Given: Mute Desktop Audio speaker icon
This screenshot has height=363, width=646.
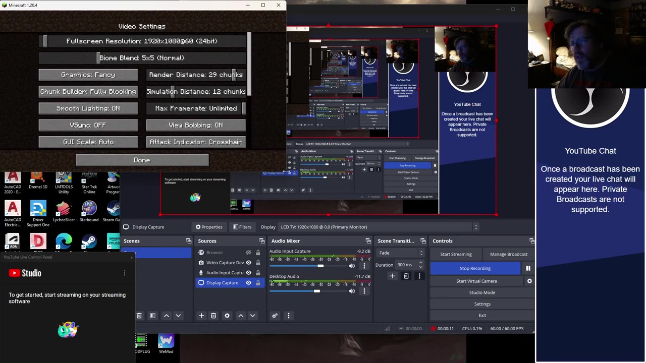Looking at the screenshot, I should [352, 291].
